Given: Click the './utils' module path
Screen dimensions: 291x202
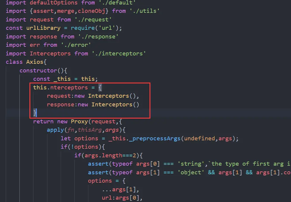Looking at the screenshot, I should (144, 11).
